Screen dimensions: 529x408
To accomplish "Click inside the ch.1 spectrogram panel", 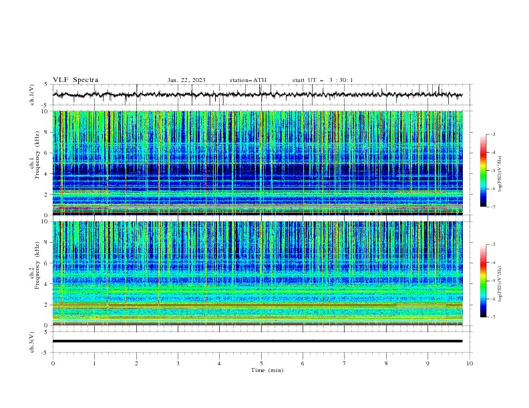I will 257,163.
